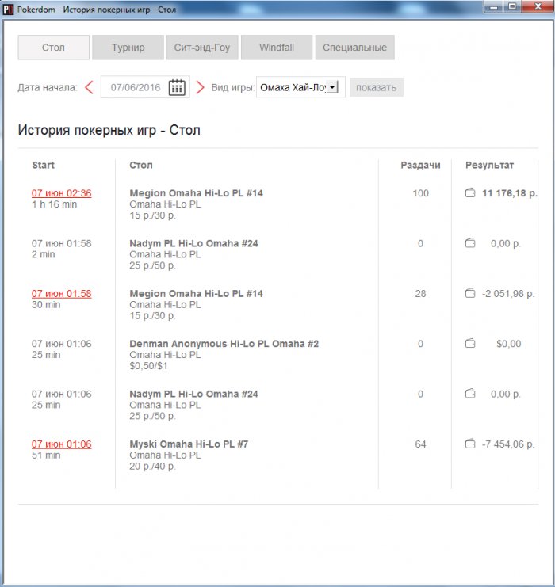The height and width of the screenshot is (587, 555).
Task: Click wallet icon beside $0,00 result
Action: [470, 344]
